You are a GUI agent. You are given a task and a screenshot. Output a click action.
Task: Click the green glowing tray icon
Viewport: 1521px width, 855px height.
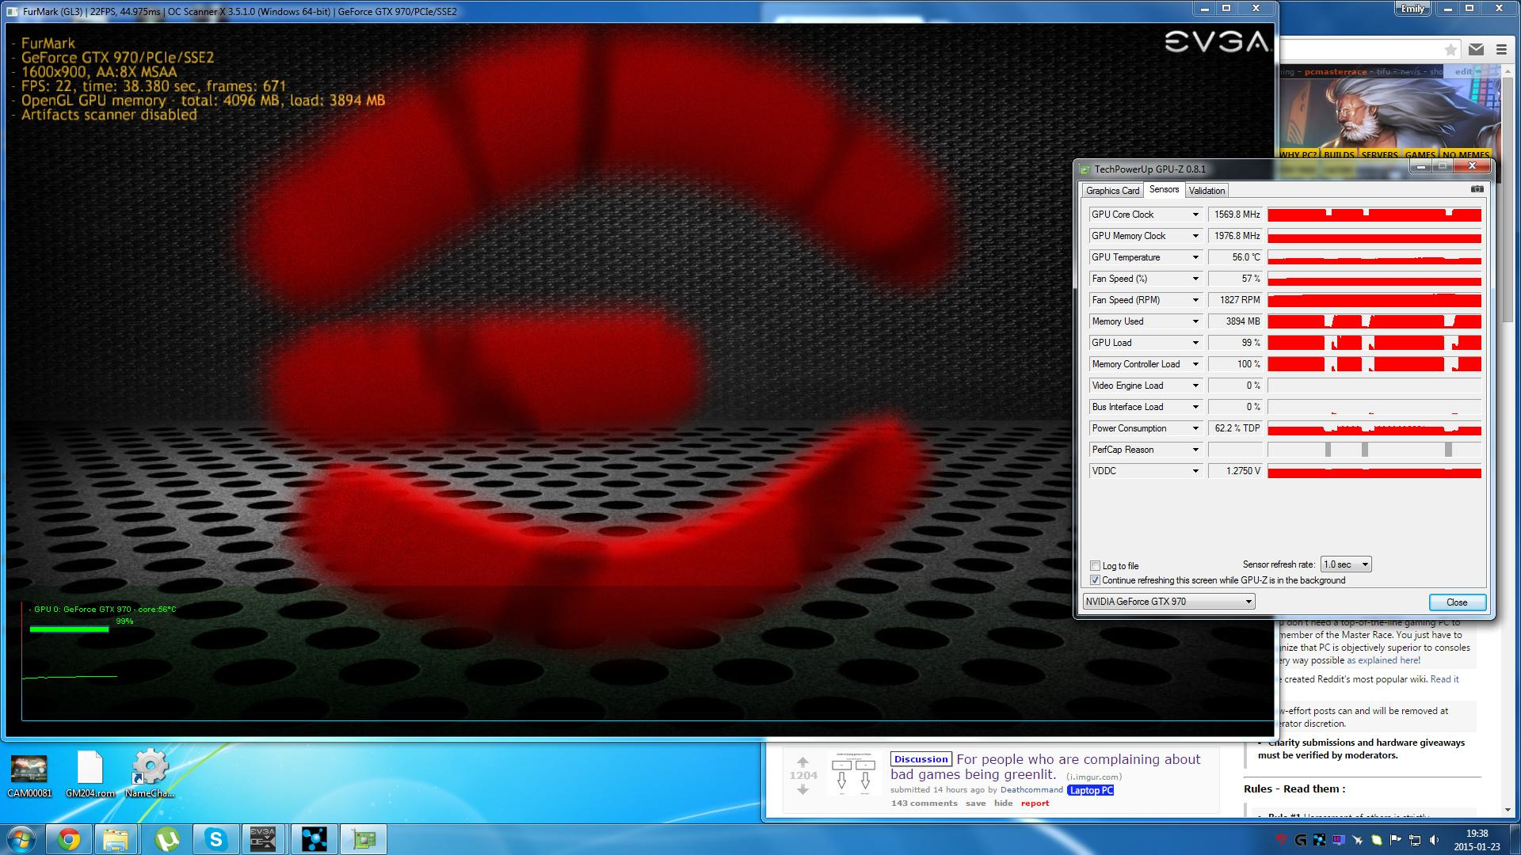click(1377, 840)
